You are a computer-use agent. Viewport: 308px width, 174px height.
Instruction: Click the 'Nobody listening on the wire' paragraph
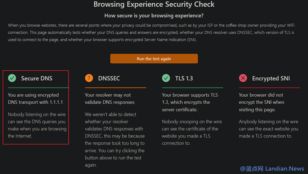37,125
